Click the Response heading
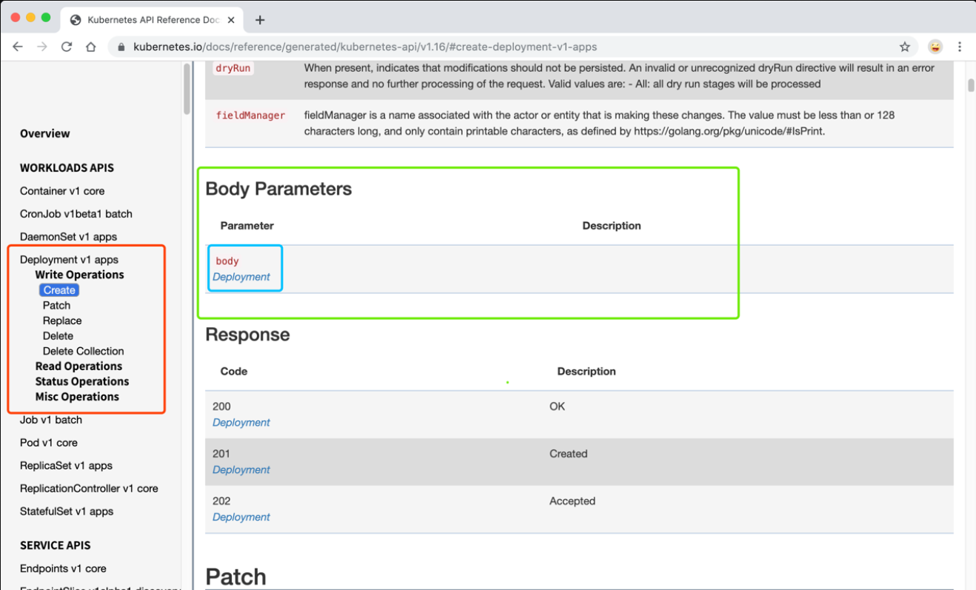The image size is (976, 590). point(247,335)
